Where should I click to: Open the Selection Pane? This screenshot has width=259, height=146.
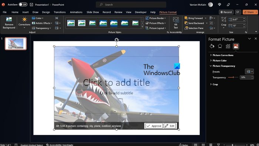pos(194,28)
